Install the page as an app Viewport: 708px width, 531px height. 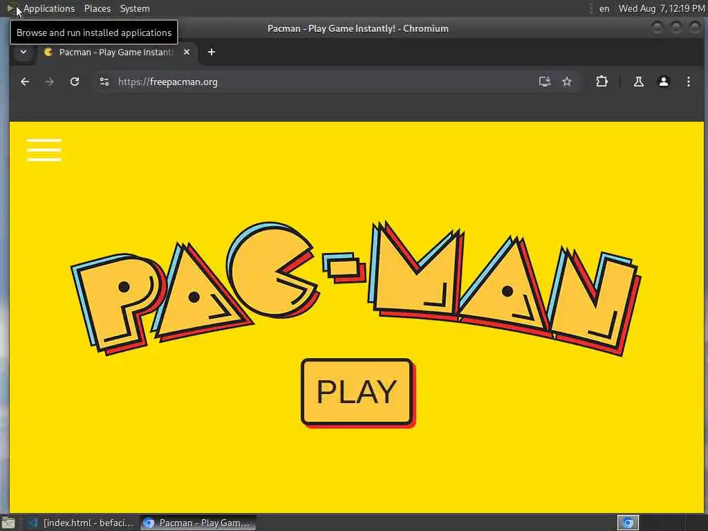click(x=545, y=82)
